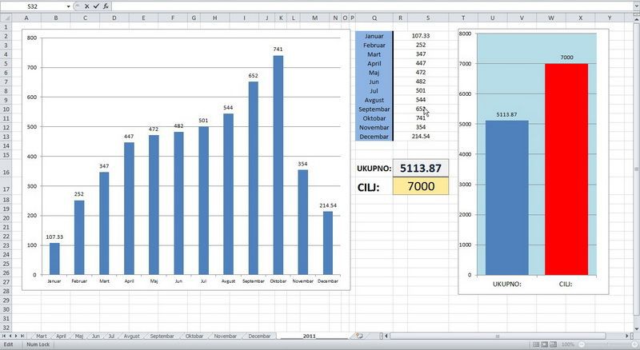Viewport: 640px width, 350px height.
Task: Select the Jul label cell
Action: click(x=374, y=90)
